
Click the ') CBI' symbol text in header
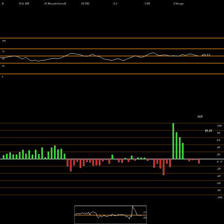point(147,4)
